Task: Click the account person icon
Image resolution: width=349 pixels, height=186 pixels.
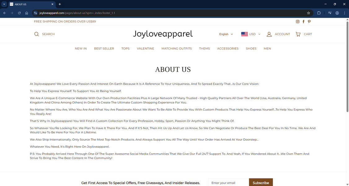Action: (x=269, y=34)
